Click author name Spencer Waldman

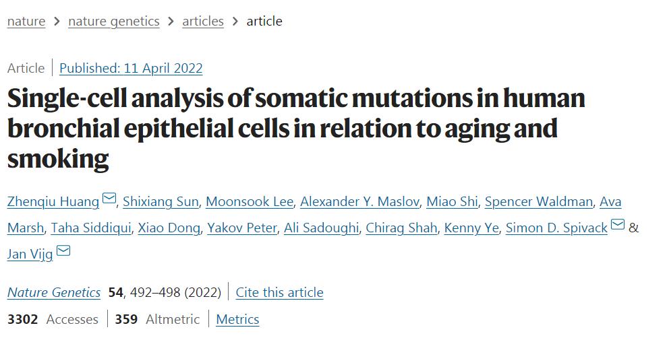click(539, 201)
